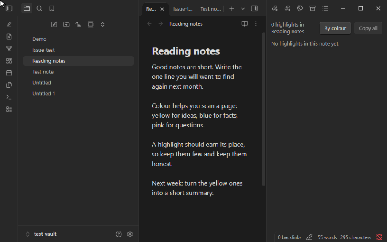Image resolution: width=387 pixels, height=242 pixels.
Task: Open the Untitled 1 note
Action: [78, 93]
